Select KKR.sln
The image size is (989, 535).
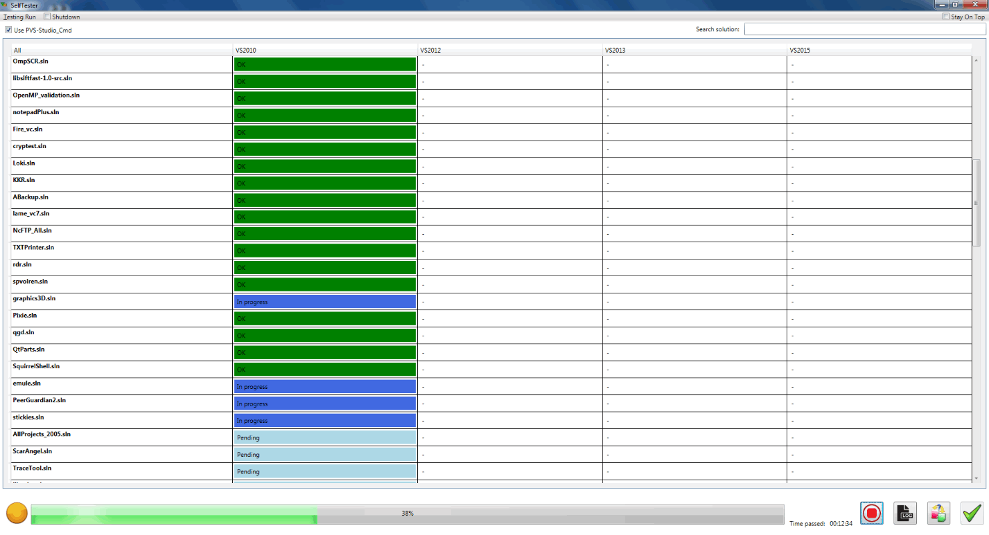point(491,183)
